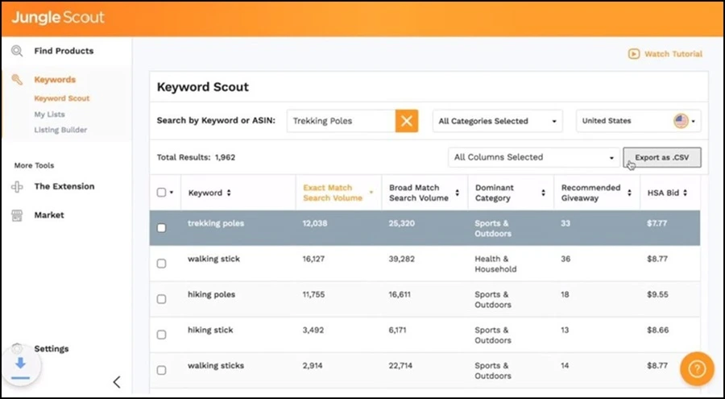The height and width of the screenshot is (399, 725).
Task: Click the 22,714 broad match value
Action: [x=401, y=366]
